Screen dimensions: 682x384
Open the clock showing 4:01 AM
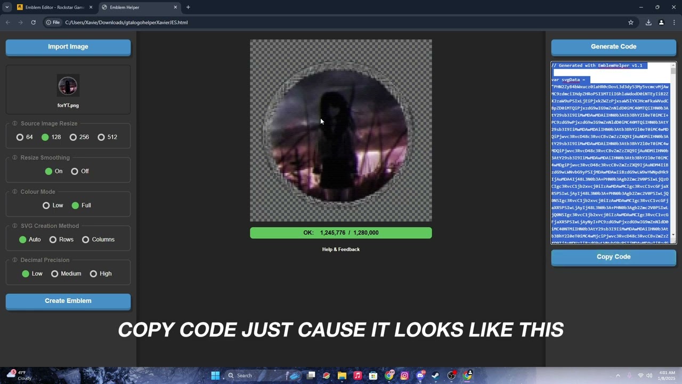(667, 375)
